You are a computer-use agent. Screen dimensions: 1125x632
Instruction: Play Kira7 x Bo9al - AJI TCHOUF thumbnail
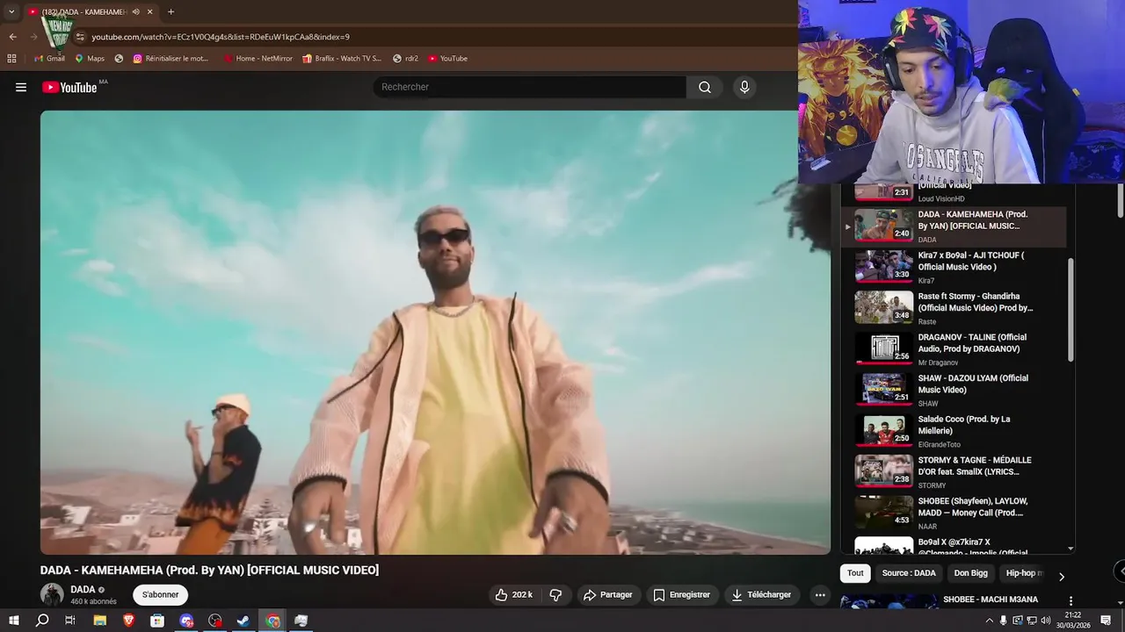pos(883,267)
